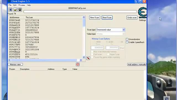The height and width of the screenshot is (100, 177).
Task: Click the Value column header in results
Action: point(29,17)
